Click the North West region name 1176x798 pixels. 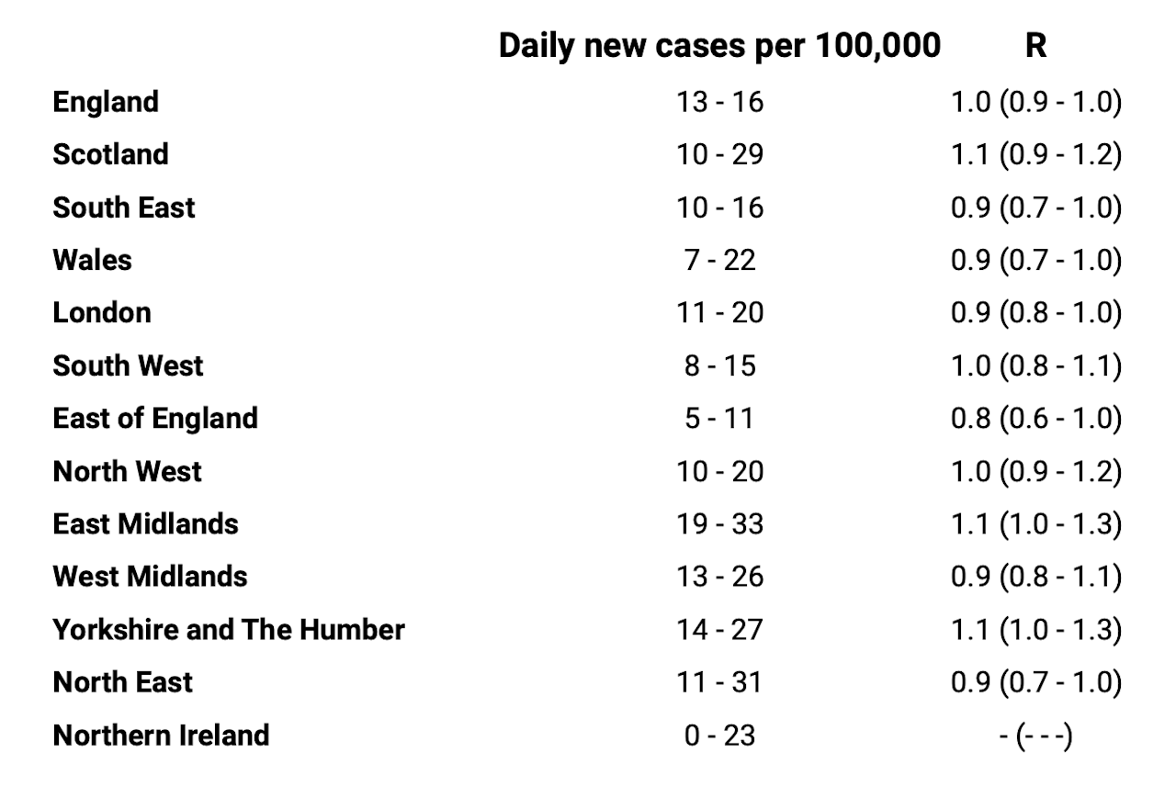(127, 471)
